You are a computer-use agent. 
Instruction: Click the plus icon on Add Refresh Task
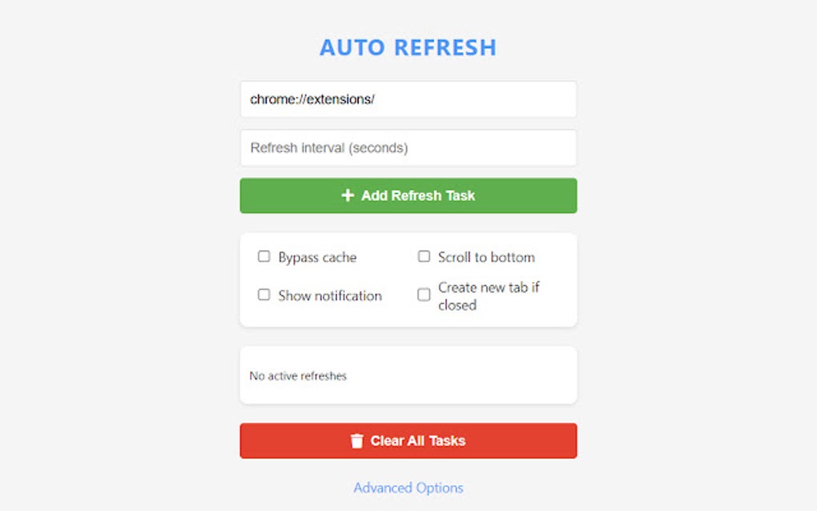coord(348,195)
